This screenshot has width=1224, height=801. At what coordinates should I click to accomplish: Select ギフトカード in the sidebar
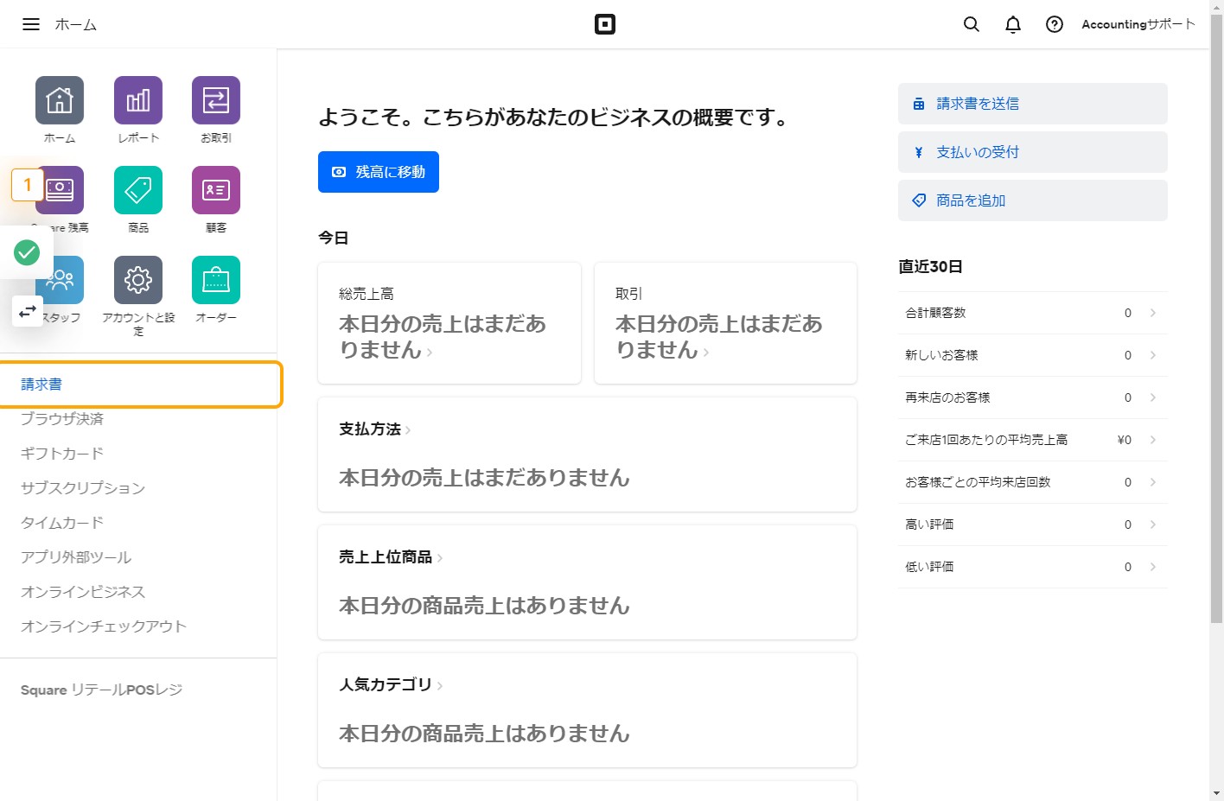(x=62, y=454)
